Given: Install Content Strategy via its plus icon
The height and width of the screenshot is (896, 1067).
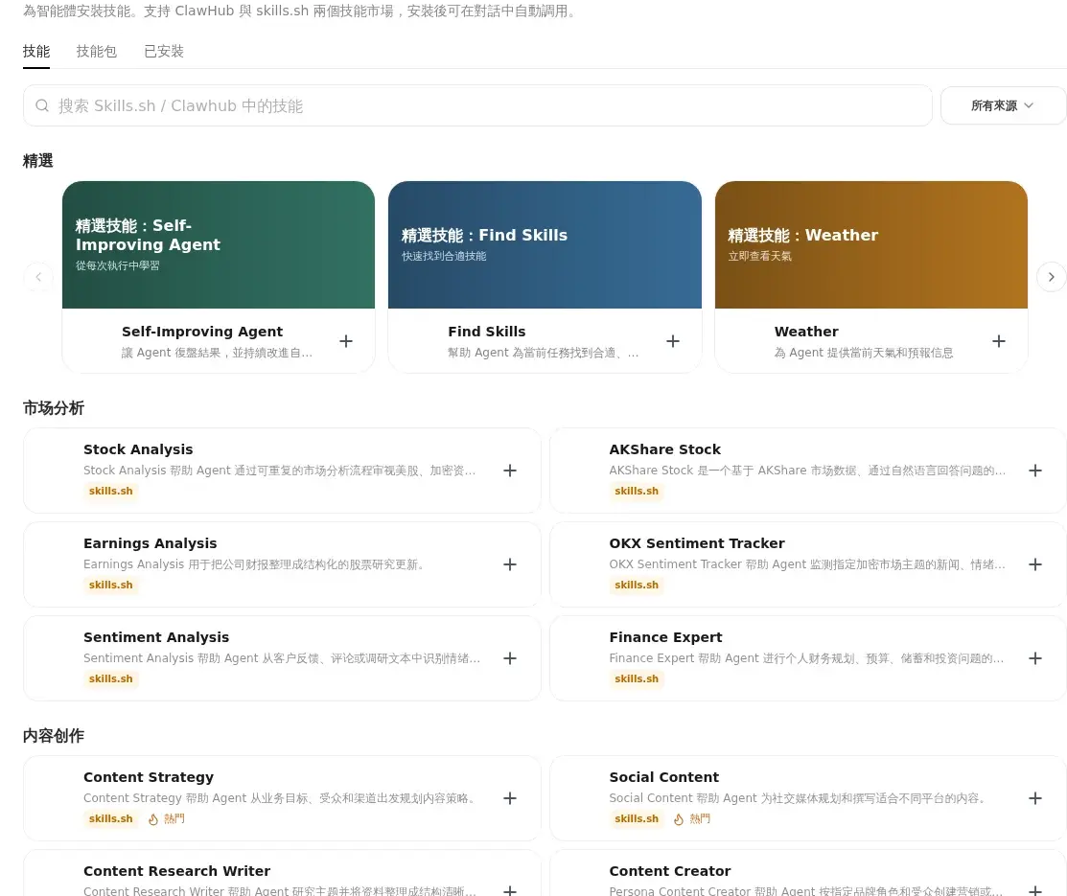Looking at the screenshot, I should pos(510,798).
